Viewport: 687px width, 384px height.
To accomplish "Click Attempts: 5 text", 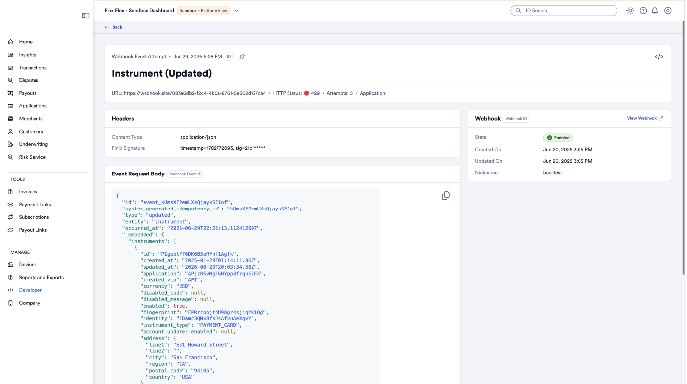I will pyautogui.click(x=339, y=93).
